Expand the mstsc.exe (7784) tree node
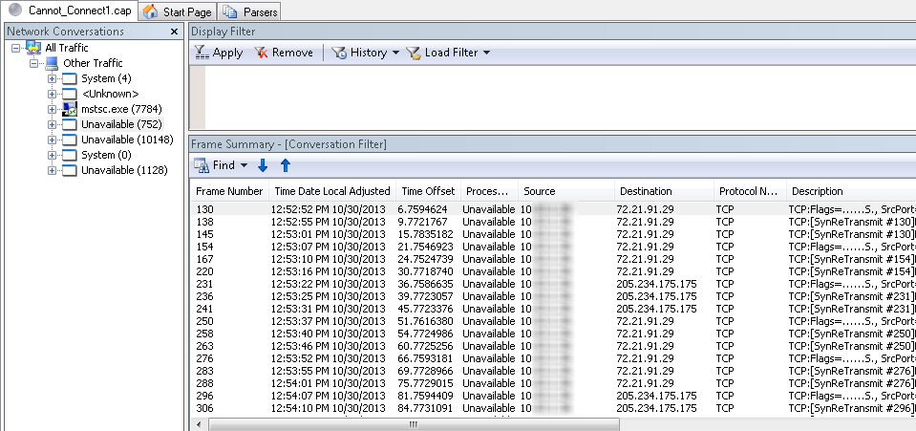916x431 pixels. pyautogui.click(x=52, y=109)
